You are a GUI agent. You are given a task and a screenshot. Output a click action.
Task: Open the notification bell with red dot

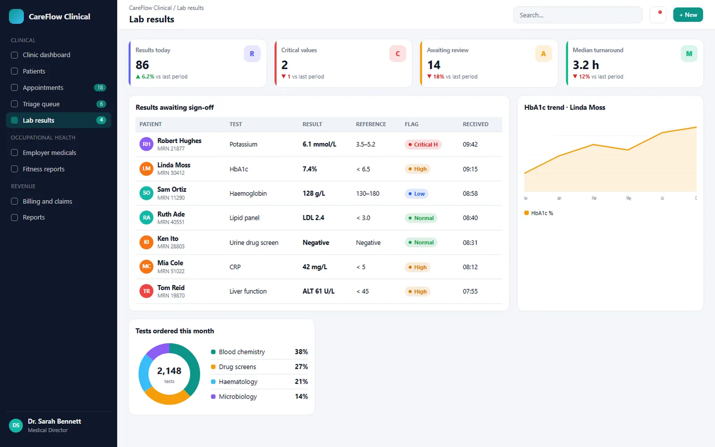click(x=658, y=15)
